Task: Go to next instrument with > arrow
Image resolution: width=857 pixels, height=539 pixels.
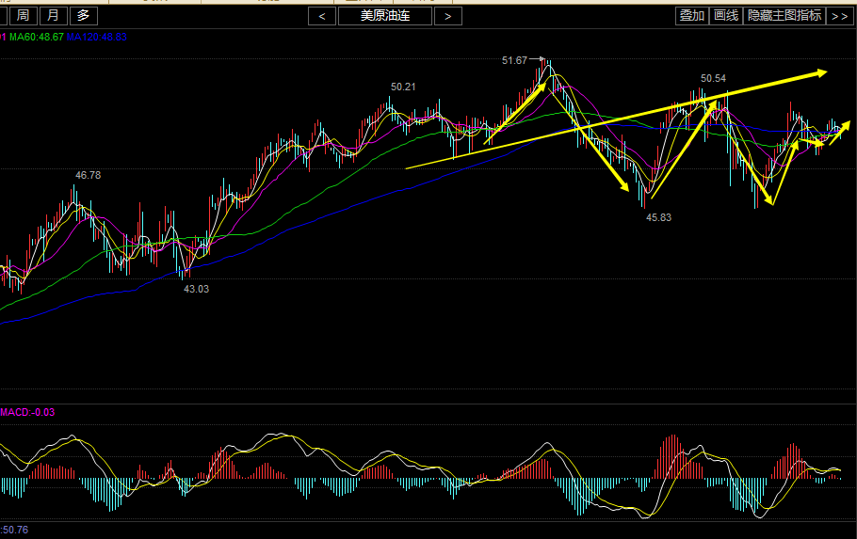Action: click(x=448, y=16)
